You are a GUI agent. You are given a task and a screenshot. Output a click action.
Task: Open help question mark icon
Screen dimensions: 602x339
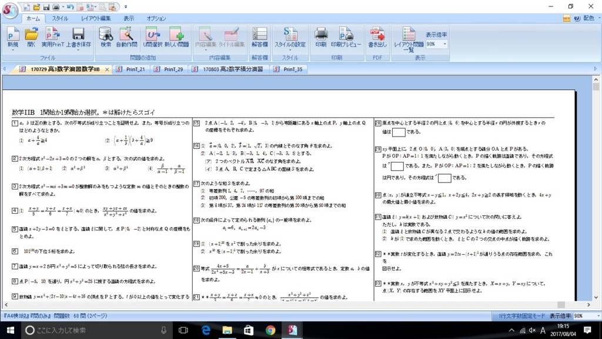click(x=577, y=18)
